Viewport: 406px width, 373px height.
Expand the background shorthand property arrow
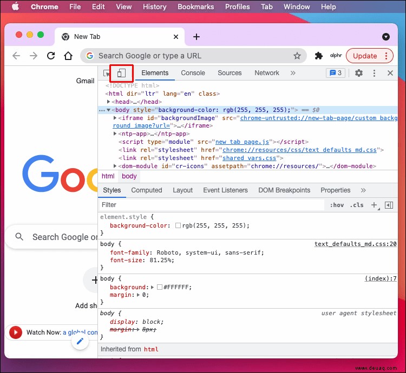click(x=153, y=287)
